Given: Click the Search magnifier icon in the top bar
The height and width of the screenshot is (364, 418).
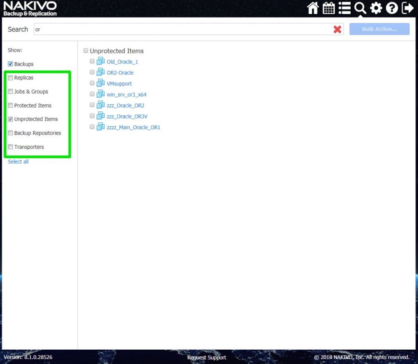Looking at the screenshot, I should (x=360, y=8).
